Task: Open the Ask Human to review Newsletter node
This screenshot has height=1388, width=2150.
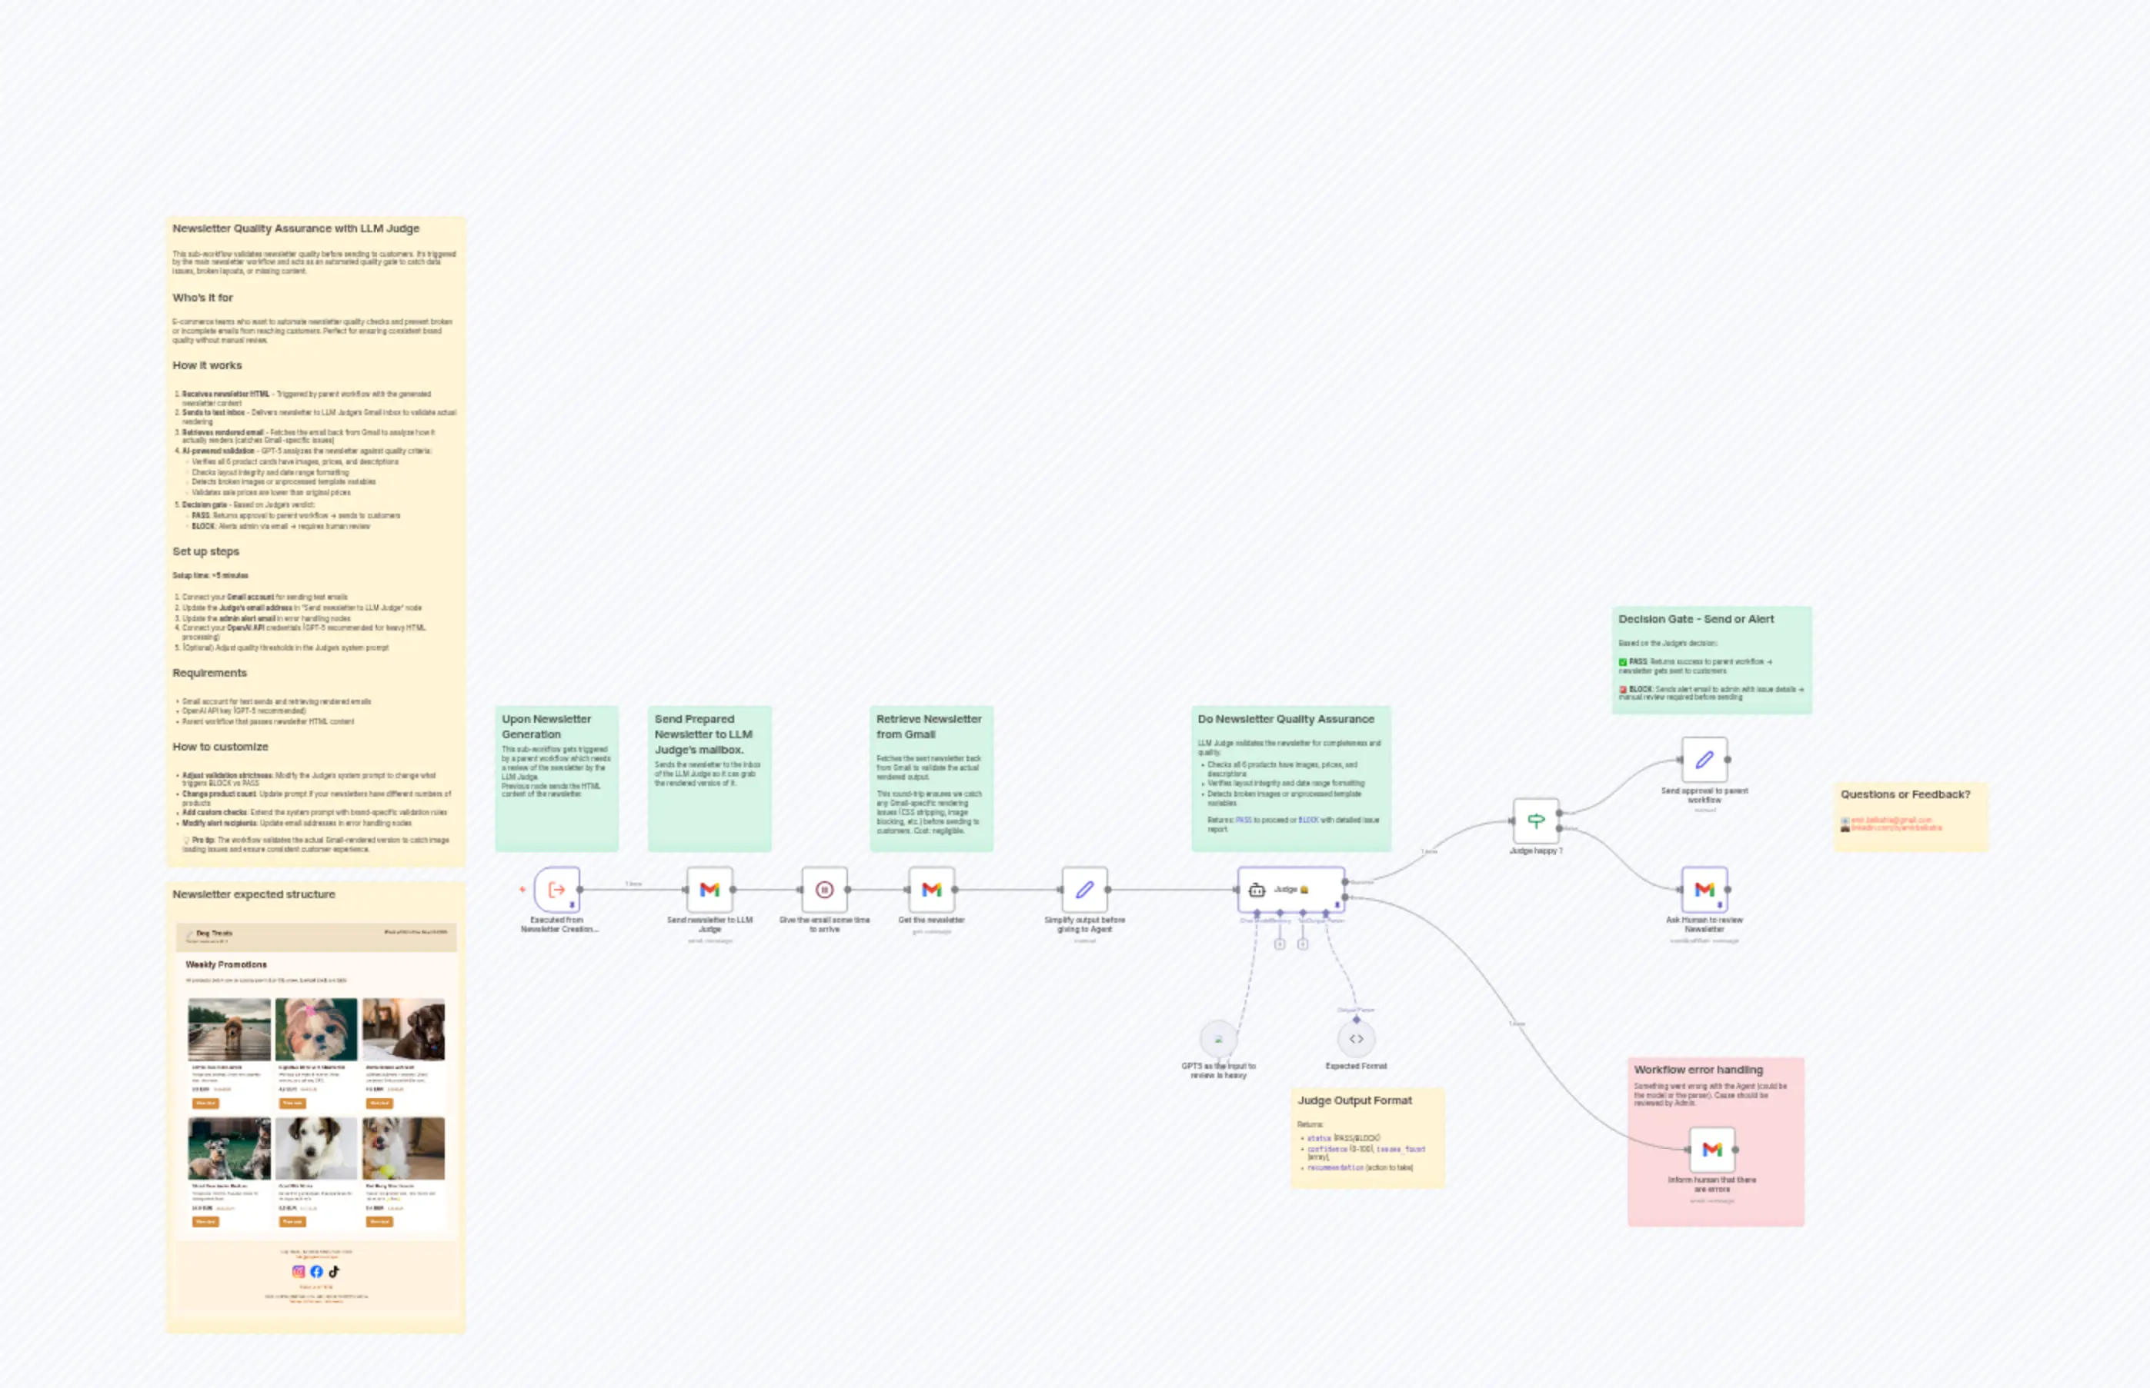Action: pyautogui.click(x=1704, y=890)
